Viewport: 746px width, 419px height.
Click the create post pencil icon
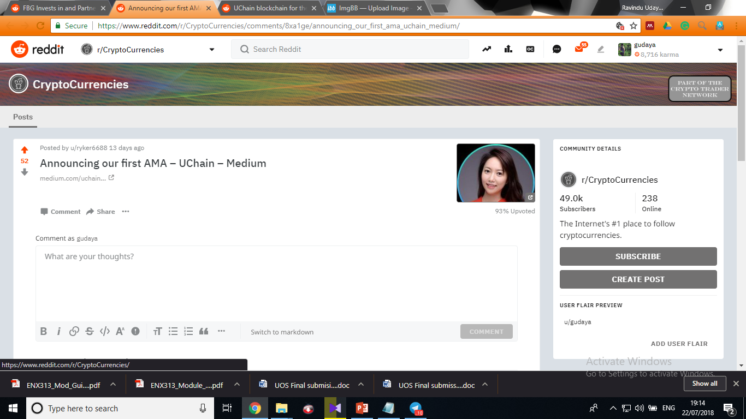pos(601,49)
